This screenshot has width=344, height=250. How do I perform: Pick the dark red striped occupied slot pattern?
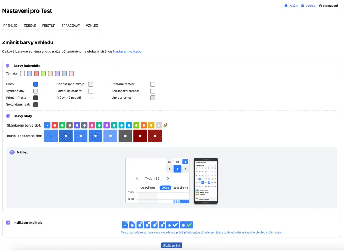[155, 136]
